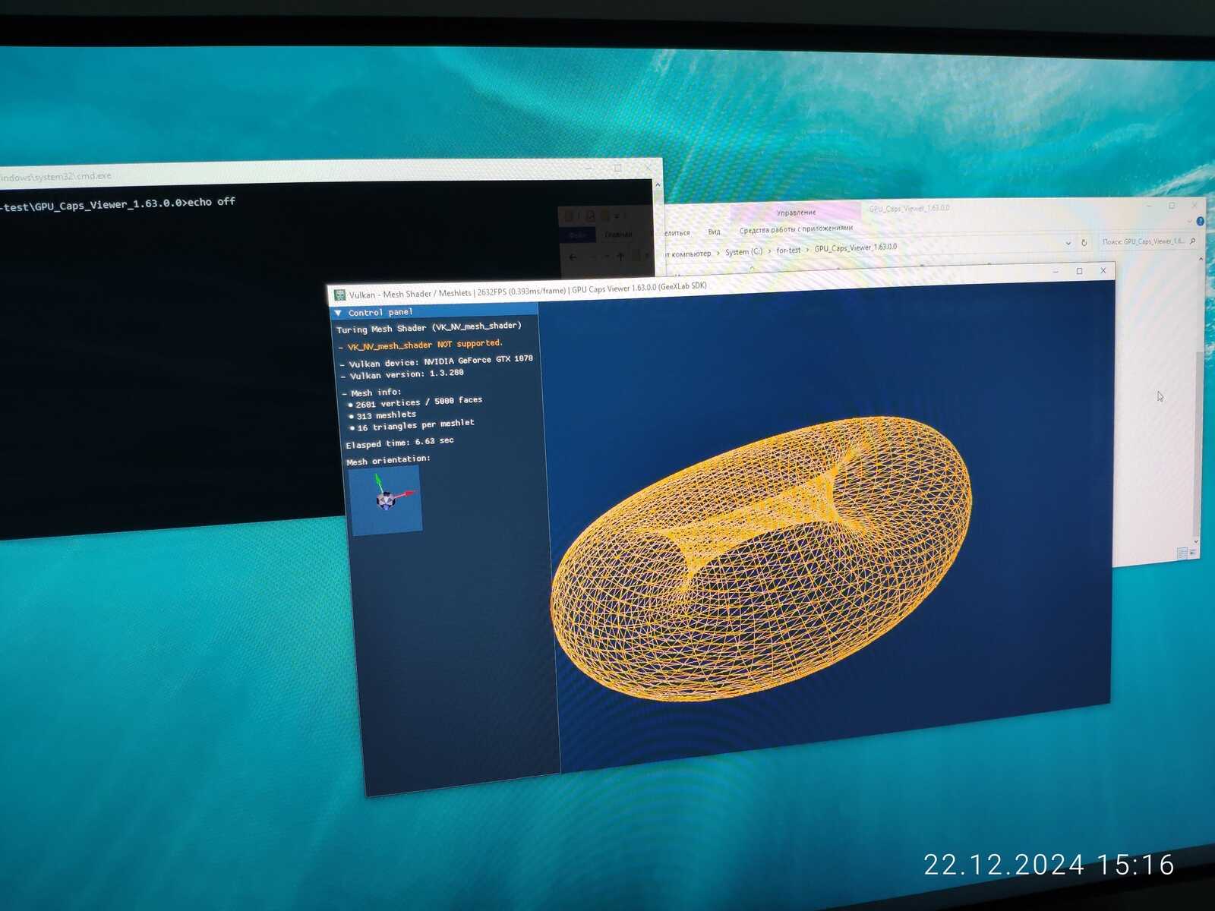Click the Explorer search magnifier icon

click(1193, 241)
